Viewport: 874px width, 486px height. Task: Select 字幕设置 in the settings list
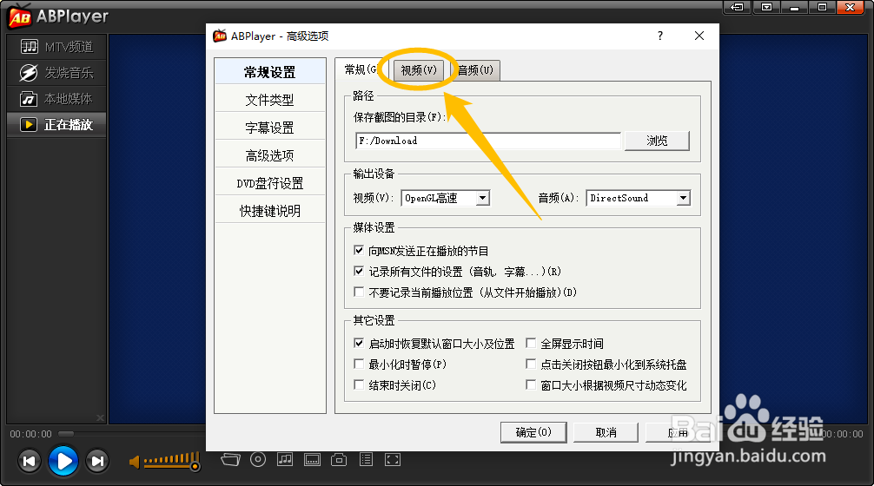[x=270, y=128]
